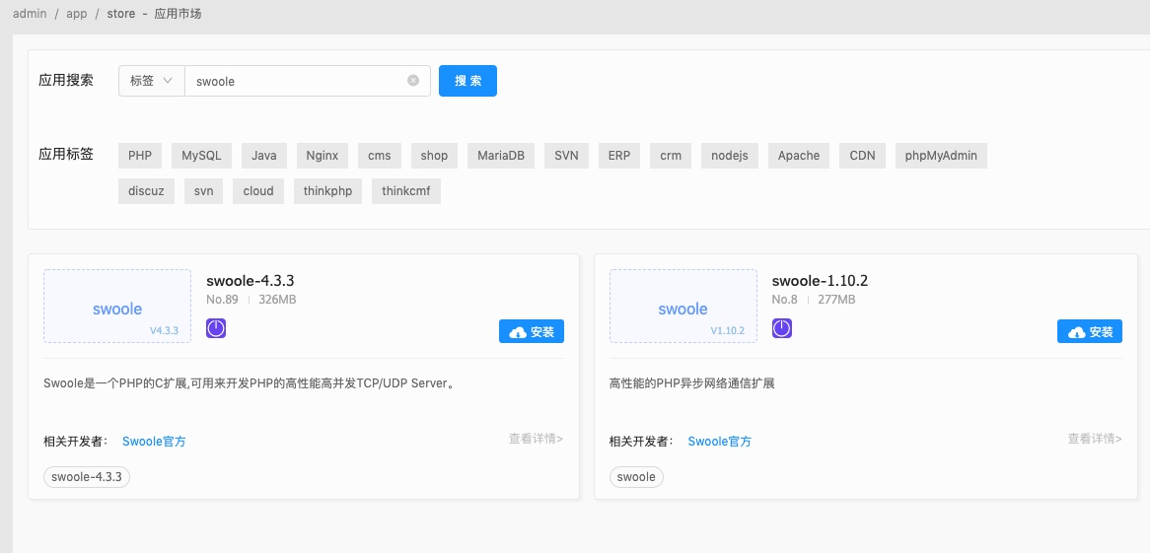The image size is (1150, 553).
Task: Install swoole-4.3.3 with 安装 button
Action: 532,331
